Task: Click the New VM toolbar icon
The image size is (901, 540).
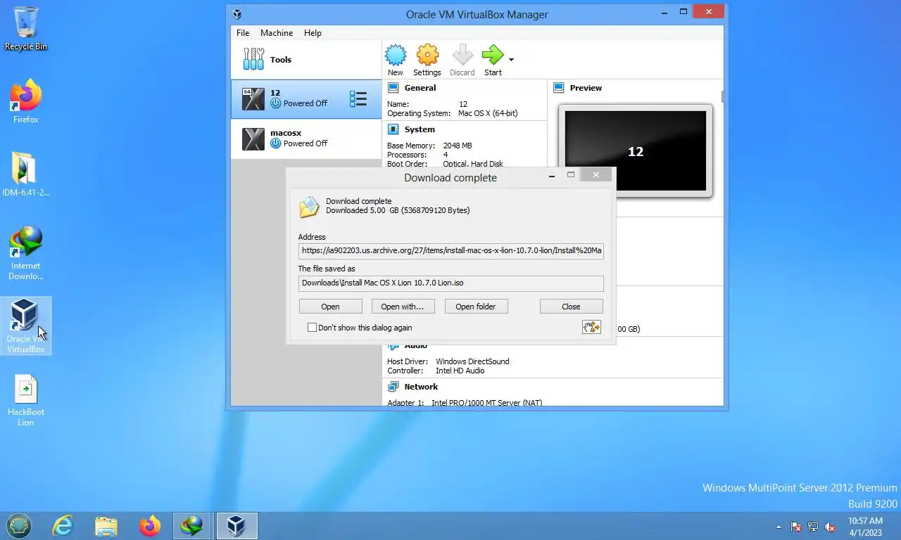Action: (x=396, y=60)
